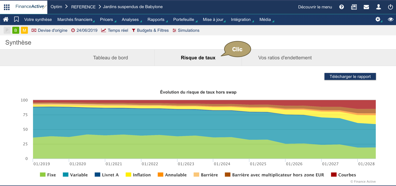Open the Temps réel chart icon
The width and height of the screenshot is (396, 186).
(x=104, y=30)
